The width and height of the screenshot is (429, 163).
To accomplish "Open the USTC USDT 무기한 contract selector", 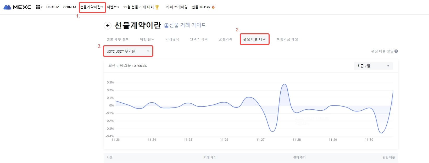I will (x=128, y=51).
